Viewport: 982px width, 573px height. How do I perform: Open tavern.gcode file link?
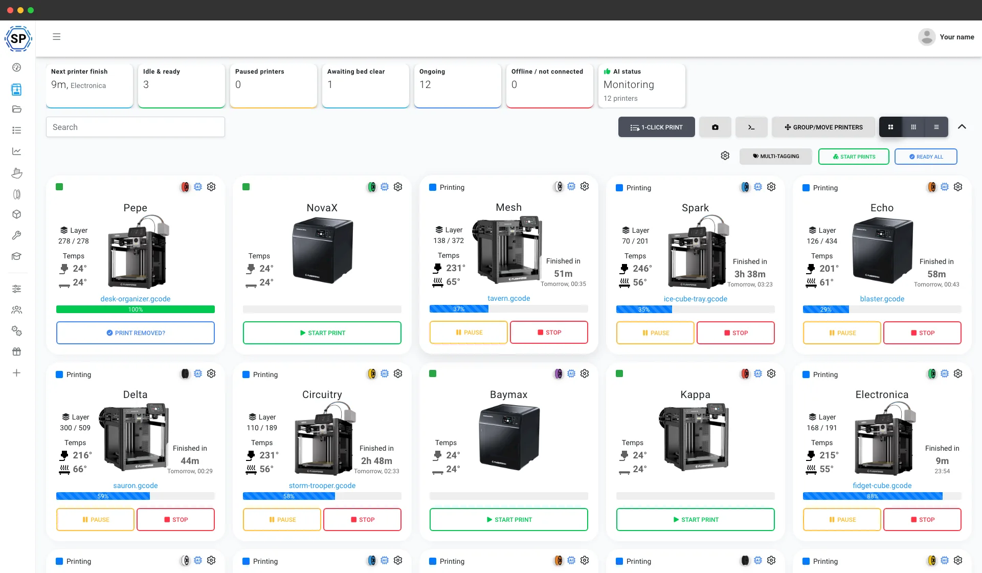(x=509, y=298)
